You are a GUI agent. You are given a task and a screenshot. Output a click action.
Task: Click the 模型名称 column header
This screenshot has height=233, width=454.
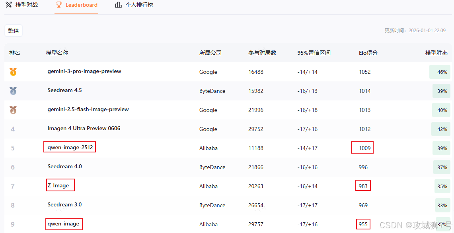point(57,53)
